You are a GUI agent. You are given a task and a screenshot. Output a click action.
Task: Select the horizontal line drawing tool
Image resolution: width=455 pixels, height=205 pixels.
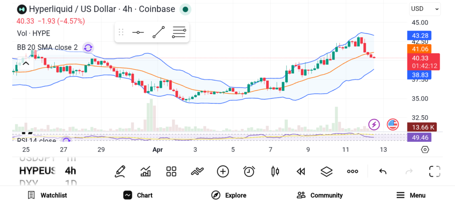[x=138, y=32]
